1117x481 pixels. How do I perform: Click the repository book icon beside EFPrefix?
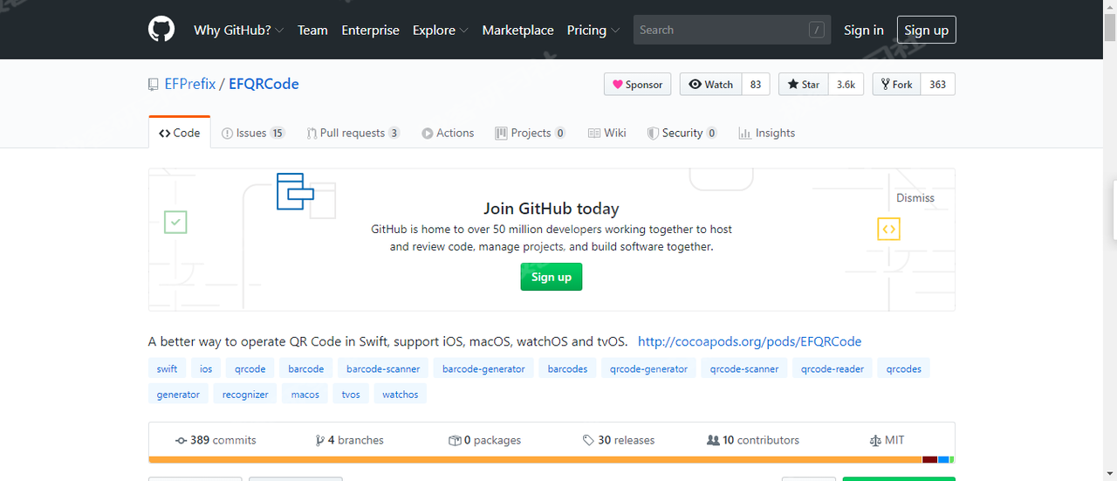pyautogui.click(x=154, y=85)
